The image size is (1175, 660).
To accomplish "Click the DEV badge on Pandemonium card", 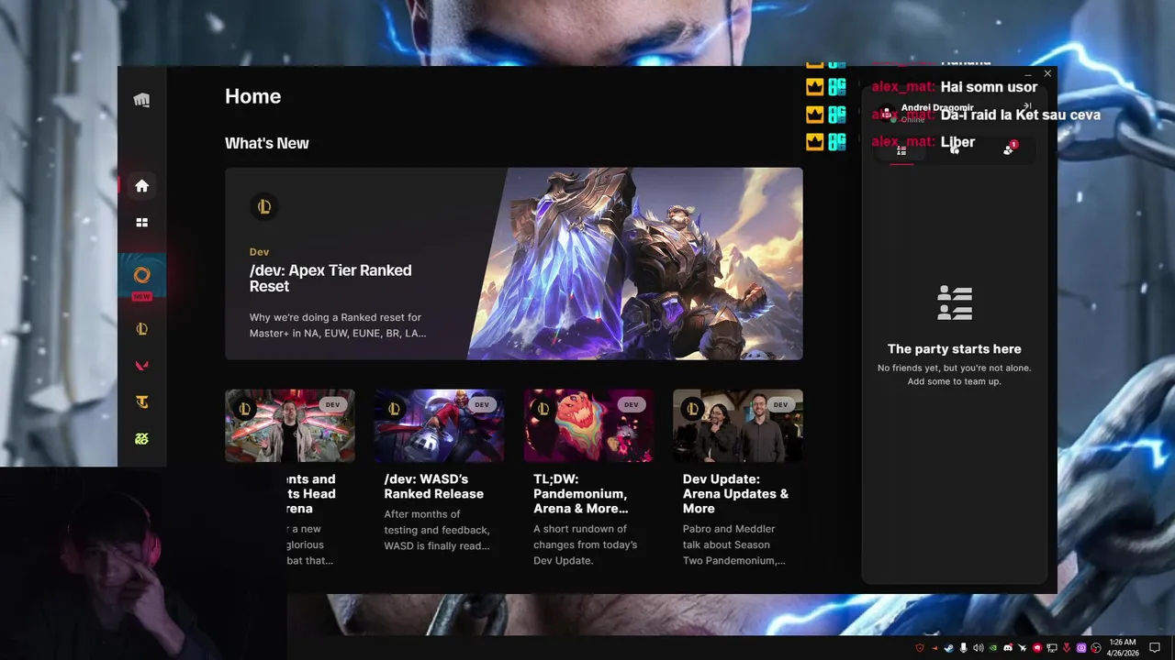I will tap(631, 404).
